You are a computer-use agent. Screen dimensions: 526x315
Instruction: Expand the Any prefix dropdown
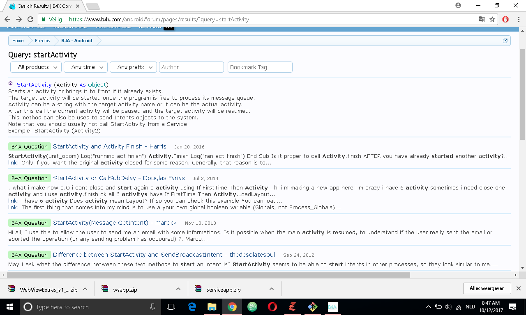pos(133,67)
